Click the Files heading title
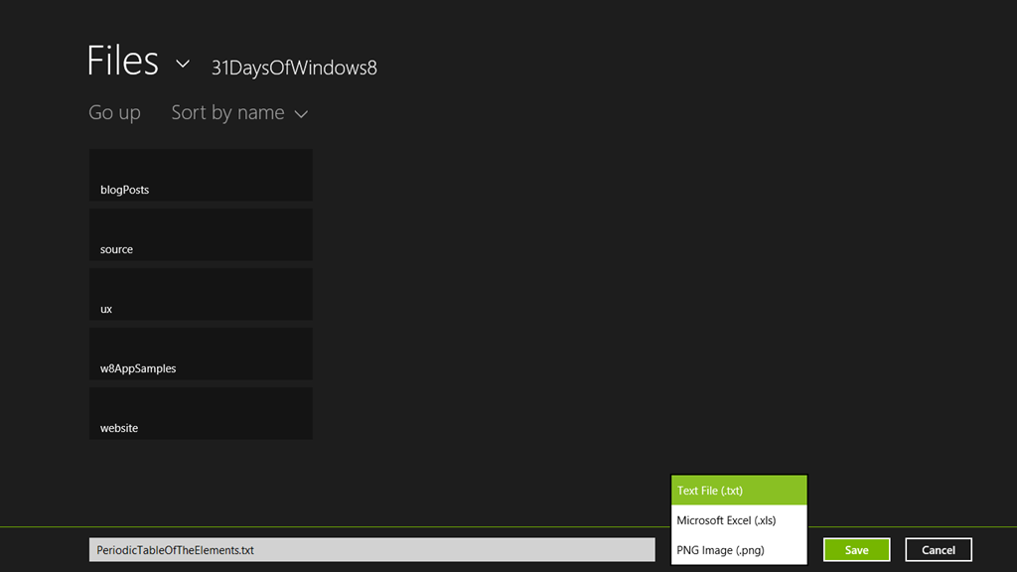1017x572 pixels. (x=122, y=62)
